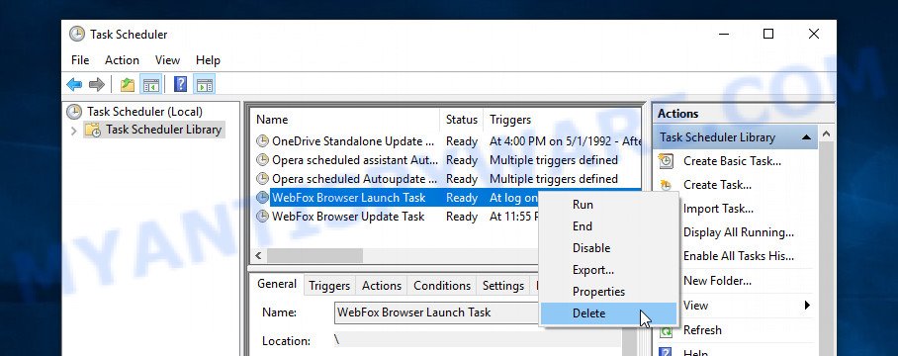Image resolution: width=898 pixels, height=356 pixels.
Task: Click Display All Running... action
Action: click(739, 232)
